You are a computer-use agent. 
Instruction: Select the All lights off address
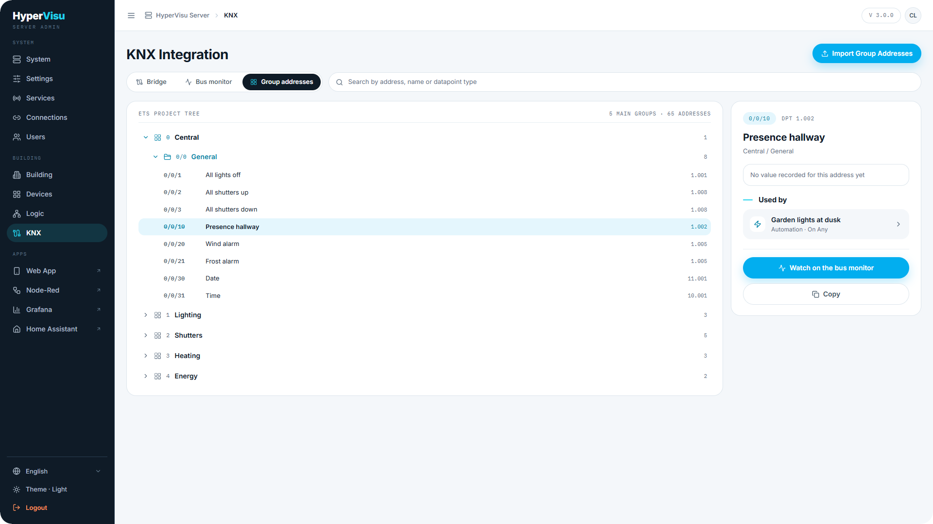425,175
